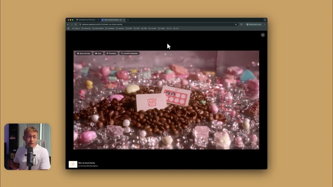333x187 pixels.
Task: Open the Templates bookmarks folder
Action: coord(110,28)
